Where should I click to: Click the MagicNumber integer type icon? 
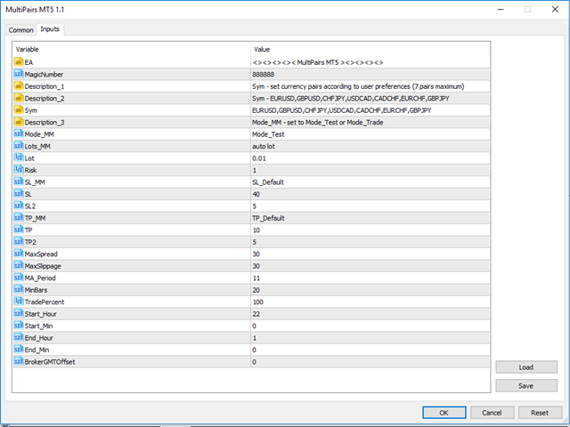click(18, 74)
